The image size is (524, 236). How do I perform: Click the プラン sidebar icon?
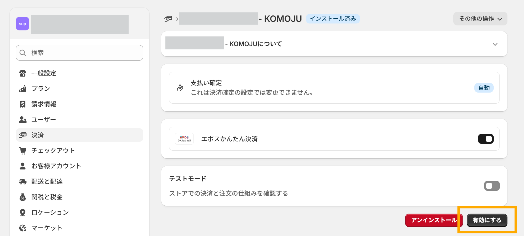(23, 89)
